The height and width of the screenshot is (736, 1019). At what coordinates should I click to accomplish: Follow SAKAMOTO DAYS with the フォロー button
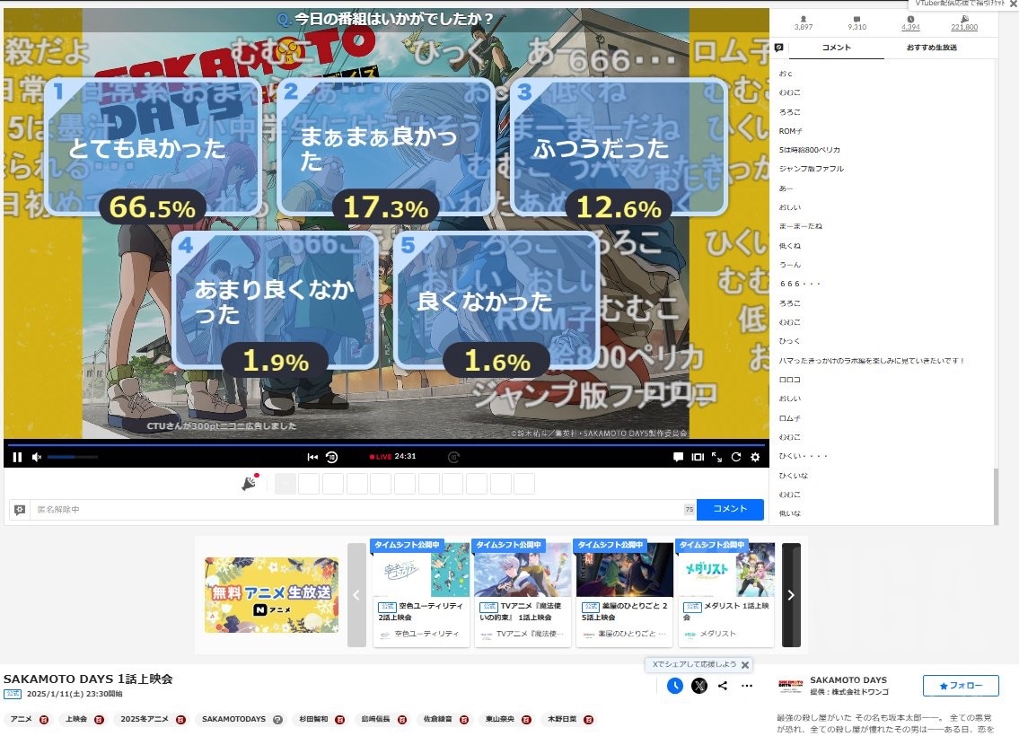(x=960, y=685)
